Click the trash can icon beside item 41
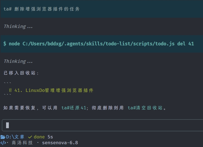Viewport: 203px width, 147px height. [x=10, y=90]
